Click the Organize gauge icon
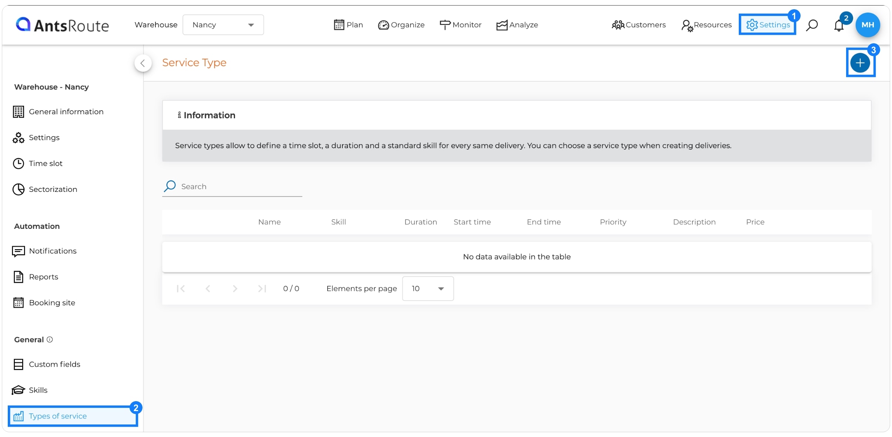 click(x=383, y=25)
